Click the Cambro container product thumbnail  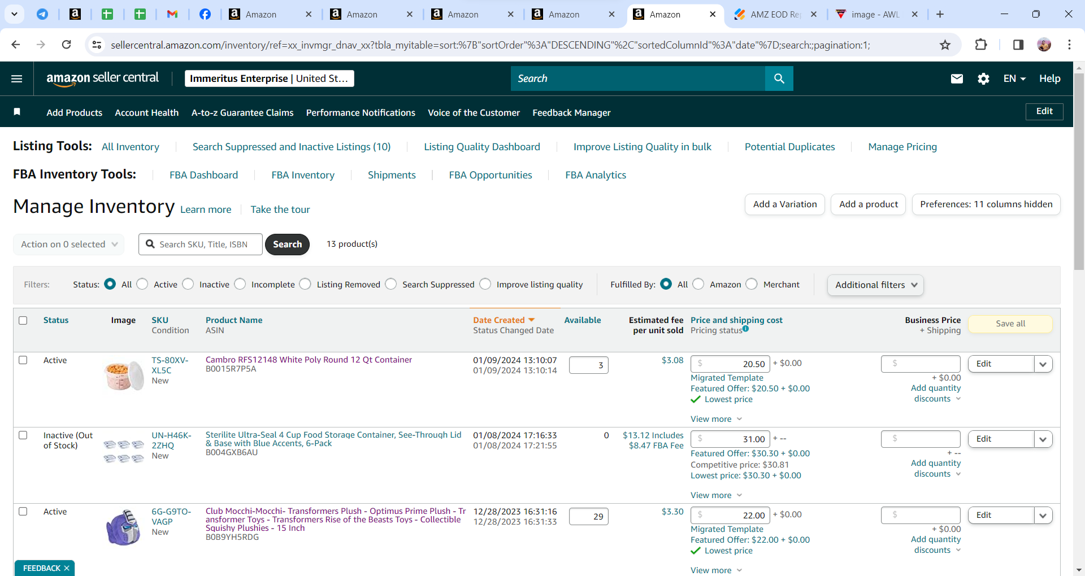124,376
